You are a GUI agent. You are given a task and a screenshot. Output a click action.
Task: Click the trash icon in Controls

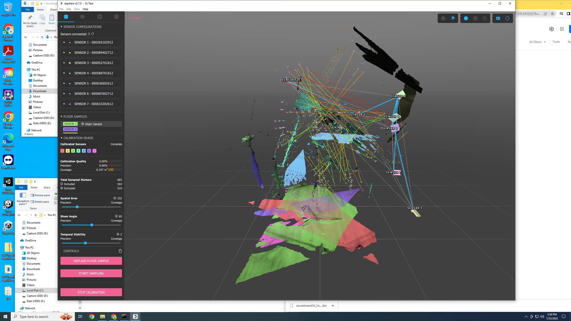[x=120, y=251]
